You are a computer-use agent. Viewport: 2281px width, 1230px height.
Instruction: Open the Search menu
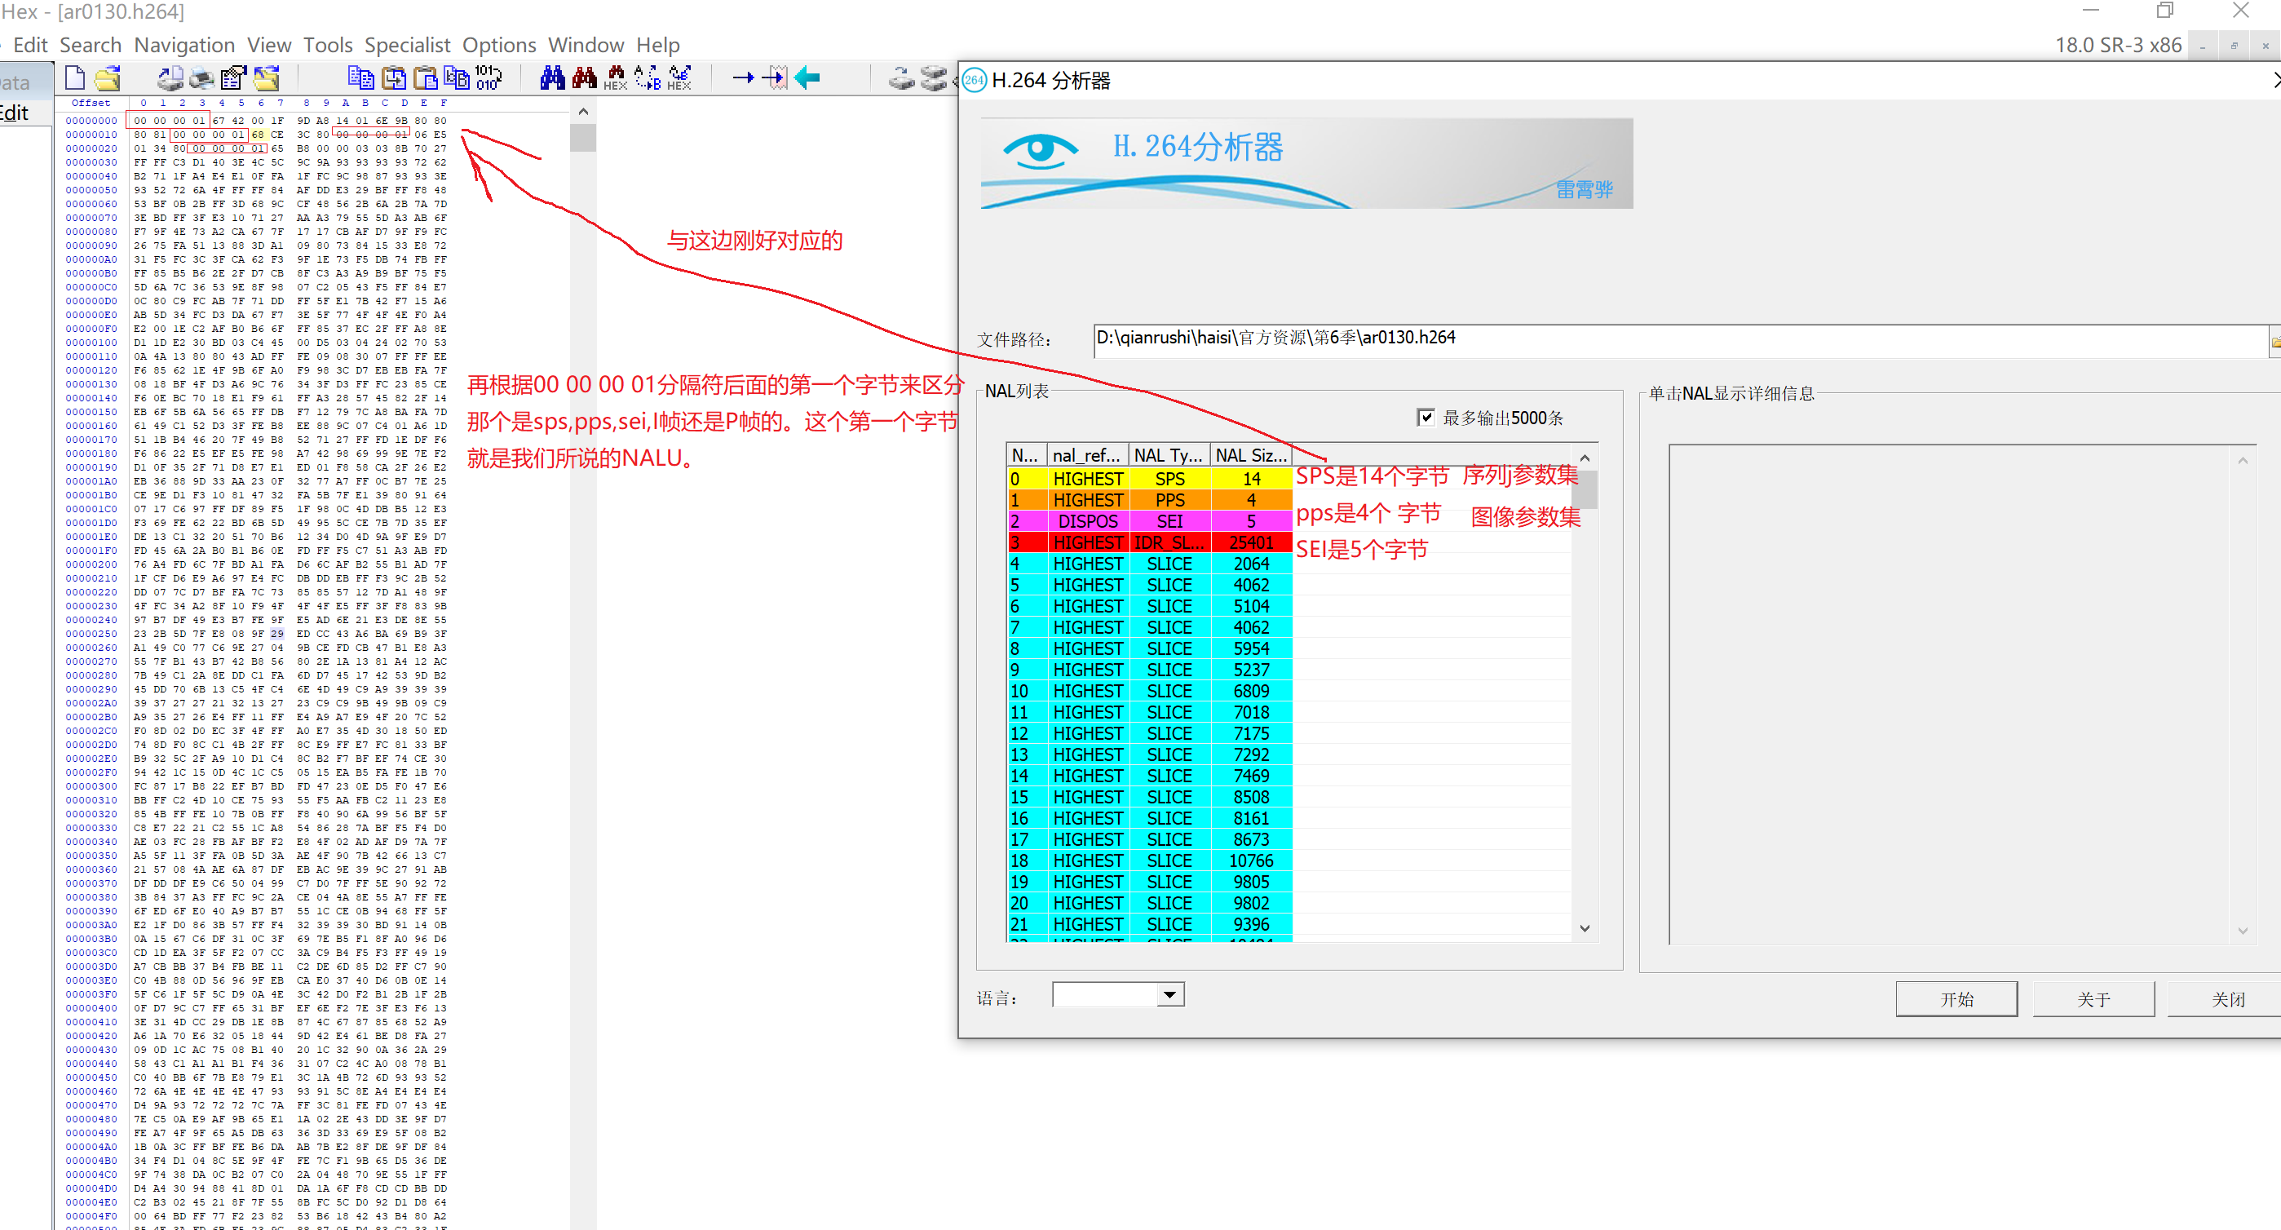(91, 45)
